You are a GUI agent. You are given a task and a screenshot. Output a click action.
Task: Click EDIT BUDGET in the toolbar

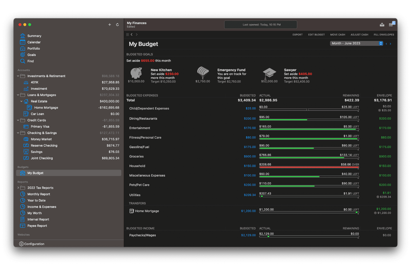[x=316, y=35]
